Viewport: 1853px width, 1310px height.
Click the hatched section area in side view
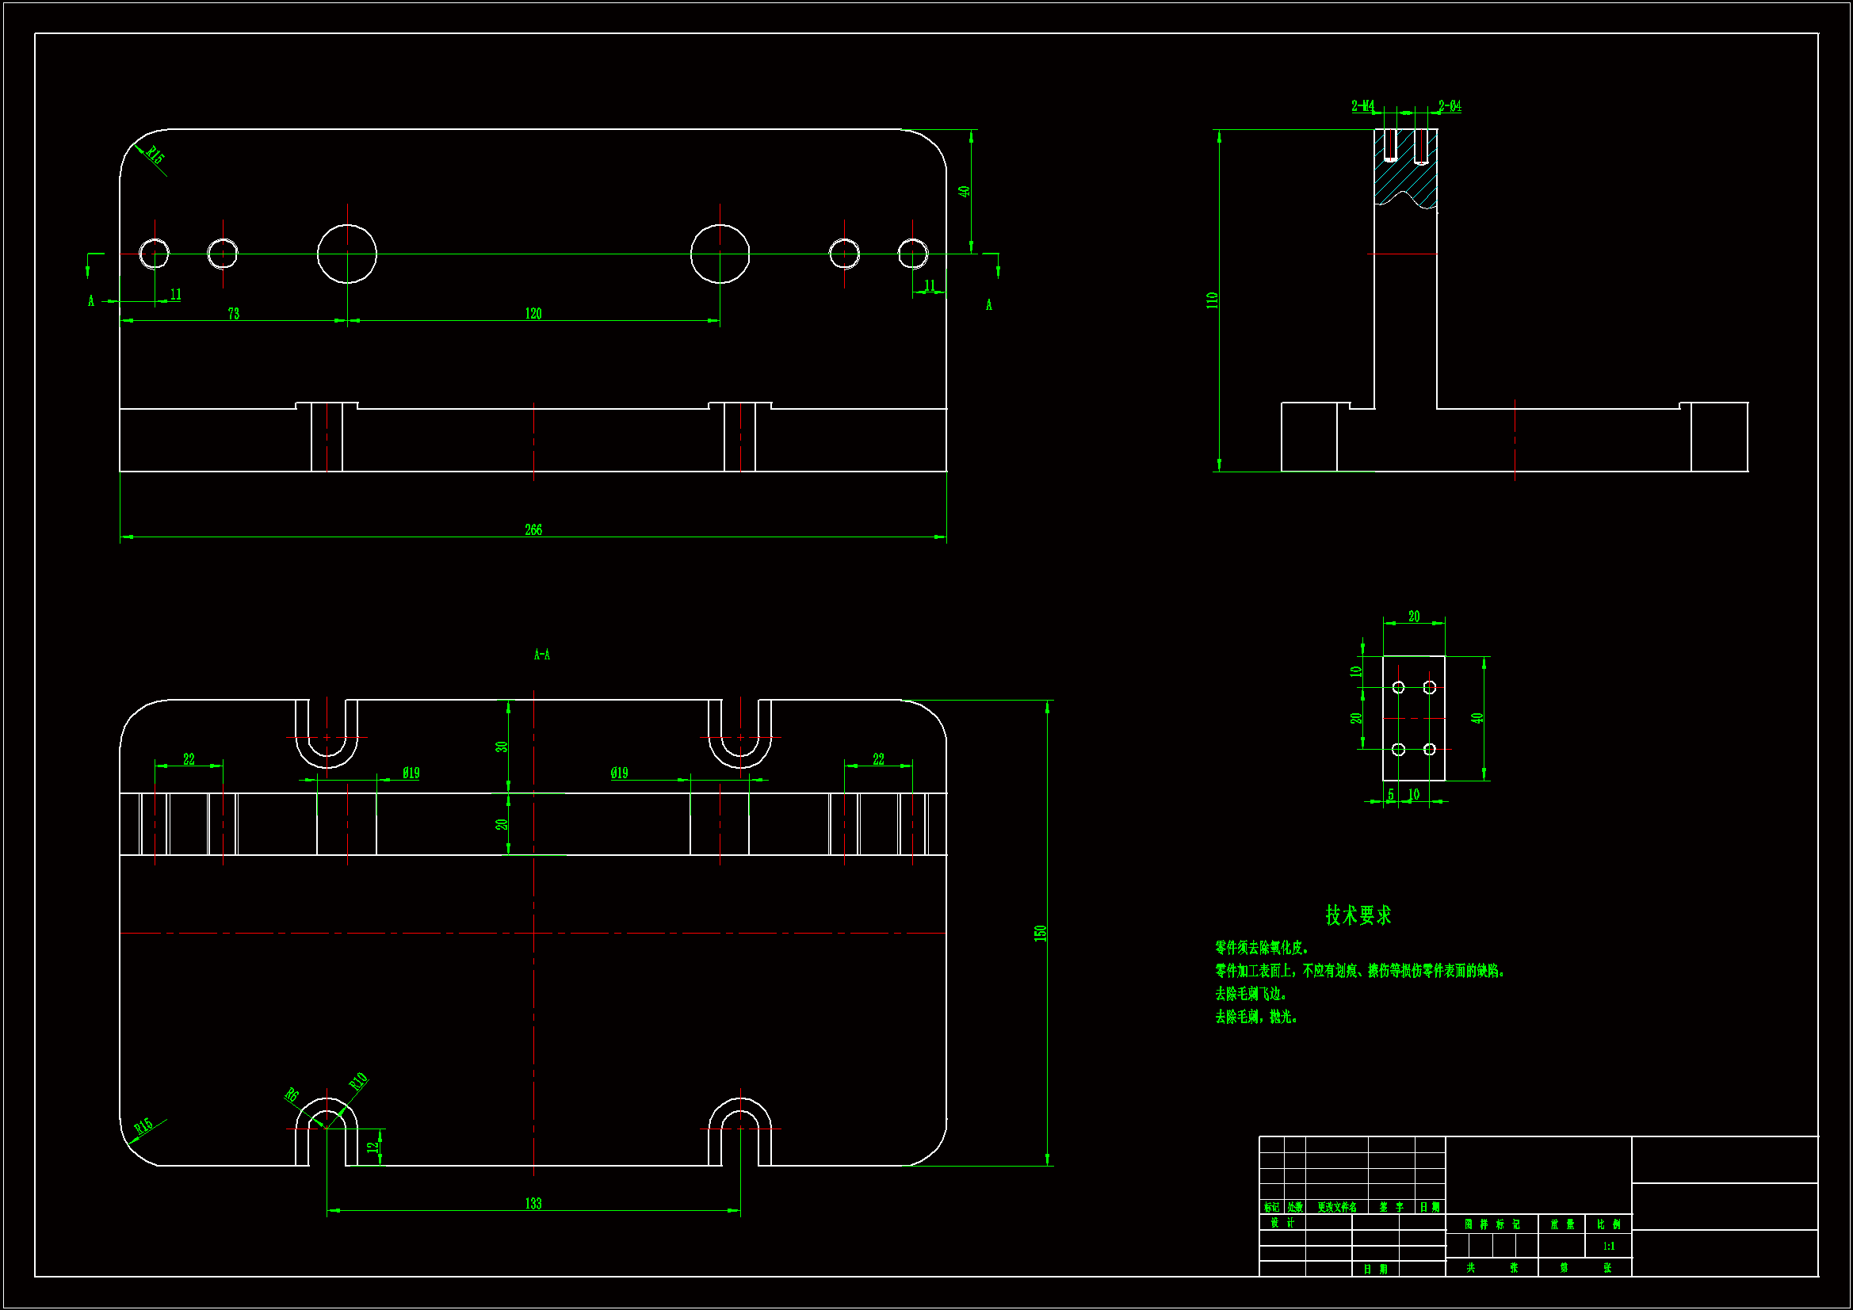point(1404,174)
